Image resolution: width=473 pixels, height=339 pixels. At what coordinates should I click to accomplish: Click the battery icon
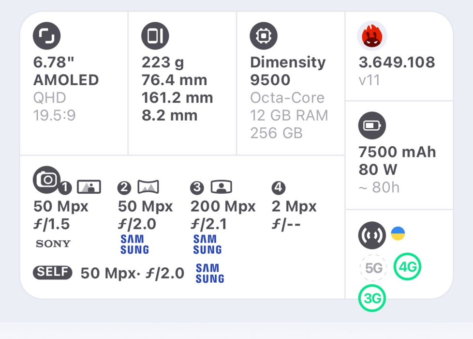coord(372,126)
